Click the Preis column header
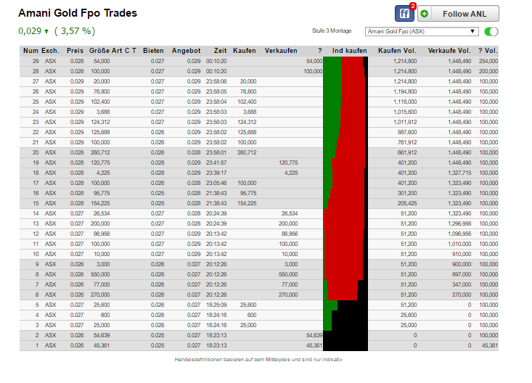This screenshot has width=532, height=383. pyautogui.click(x=75, y=51)
